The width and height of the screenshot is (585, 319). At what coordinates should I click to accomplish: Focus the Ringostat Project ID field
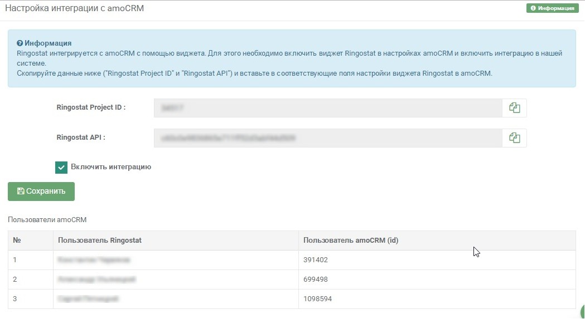pos(328,108)
